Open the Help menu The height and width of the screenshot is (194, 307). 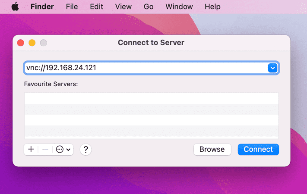click(x=212, y=6)
